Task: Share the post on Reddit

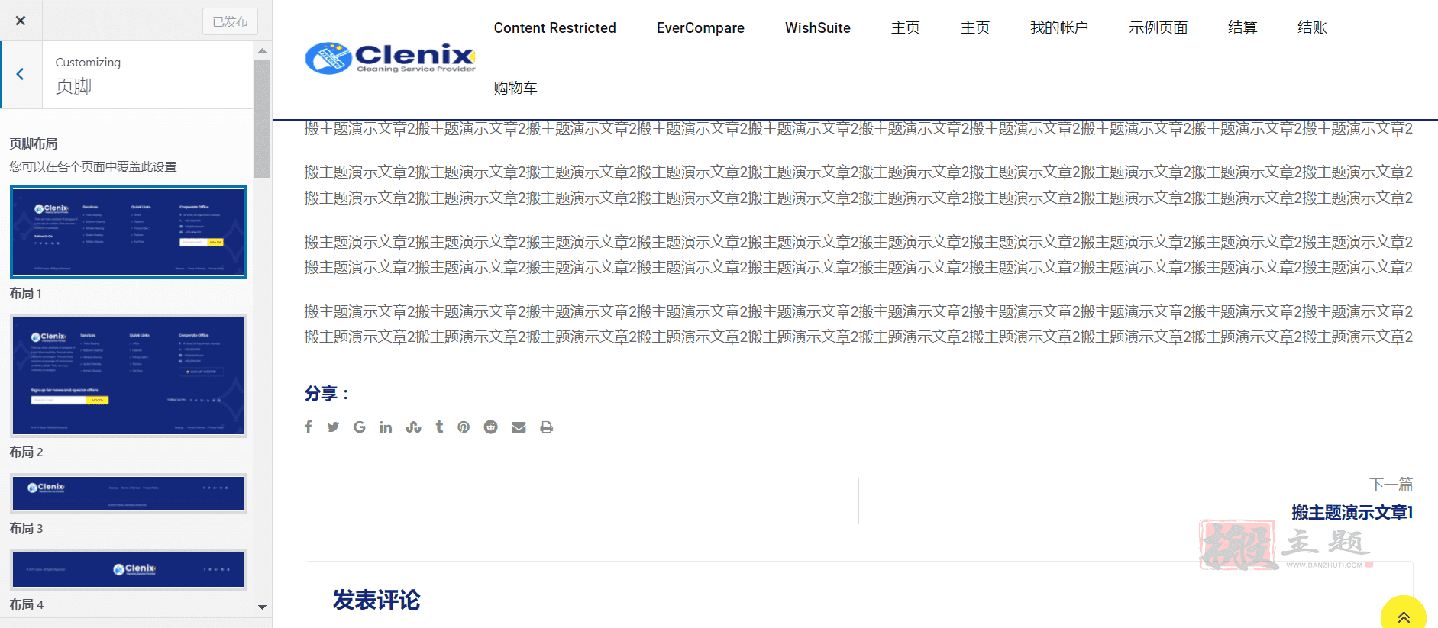Action: pos(490,427)
